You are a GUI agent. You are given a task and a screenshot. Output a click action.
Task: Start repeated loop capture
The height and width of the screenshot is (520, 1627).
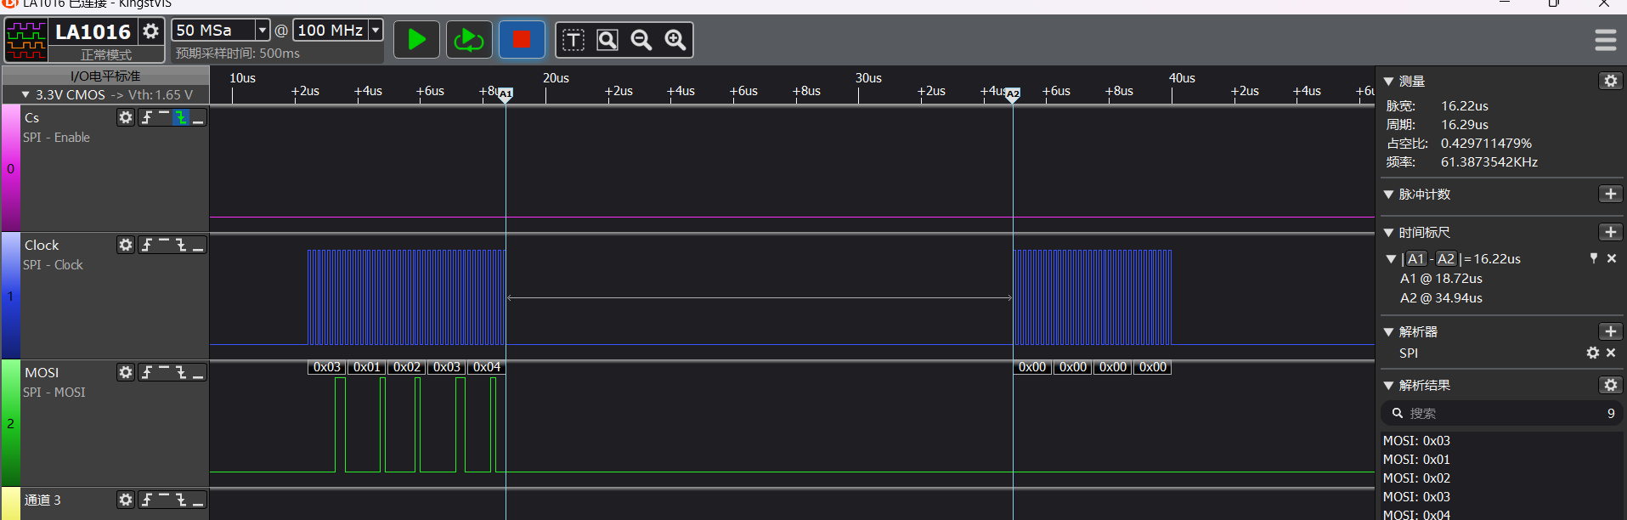tap(468, 40)
